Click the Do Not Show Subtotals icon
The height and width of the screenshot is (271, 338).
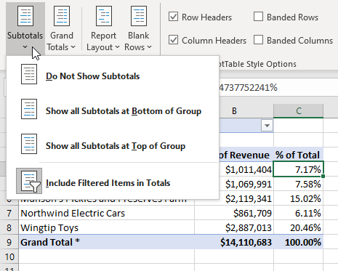pyautogui.click(x=29, y=74)
